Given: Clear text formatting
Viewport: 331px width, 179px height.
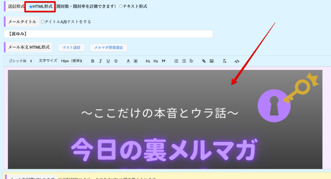Looking at the screenshot, I should click(224, 61).
